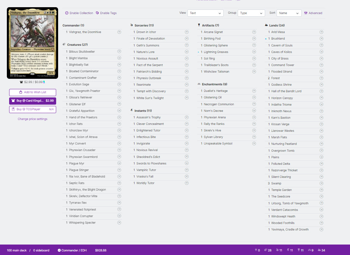Viewport: 350px width, 255px height.
Task: Click the lands count icon in footer
Action: 319,250
